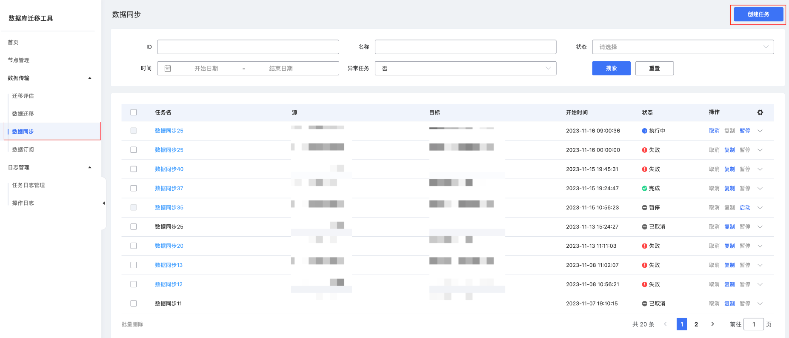
Task: Click 复制 for 数据同步40
Action: pos(729,169)
